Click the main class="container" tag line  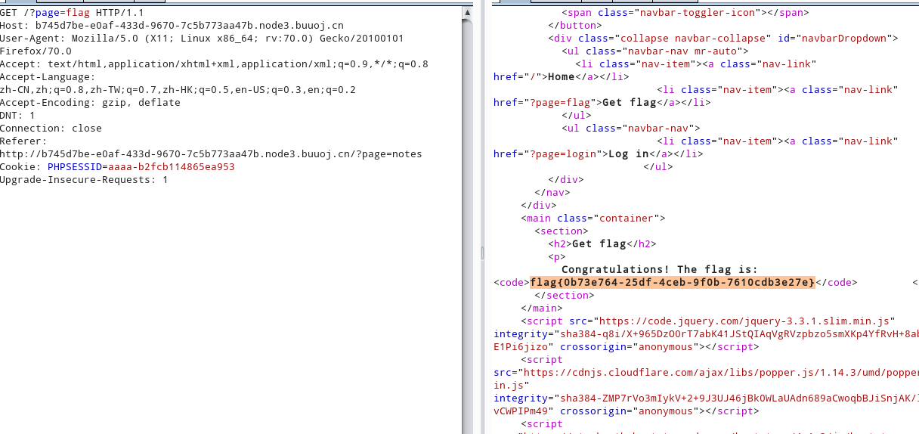click(593, 219)
